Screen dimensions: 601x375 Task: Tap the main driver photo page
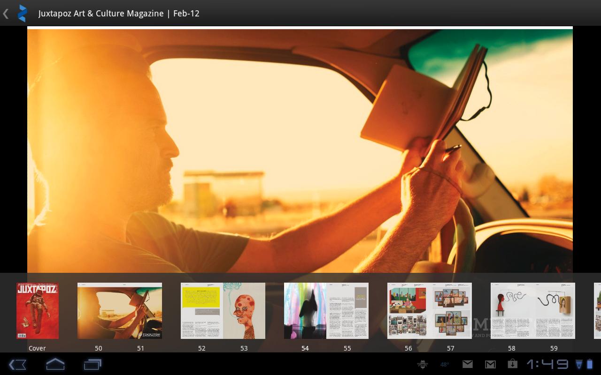300,150
